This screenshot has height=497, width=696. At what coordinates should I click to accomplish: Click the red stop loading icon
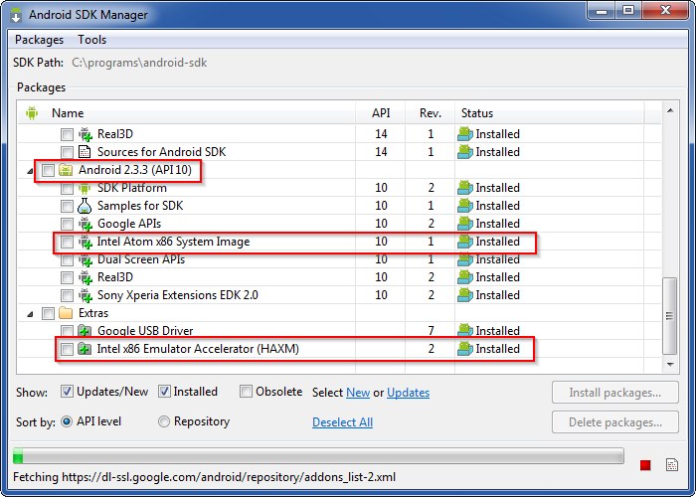(x=645, y=465)
